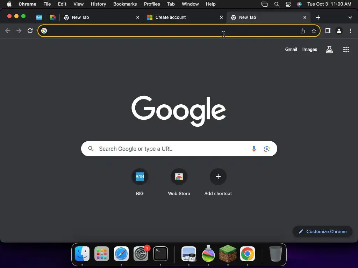The image size is (358, 268).
Task: Open the Help menu
Action: coord(210,4)
